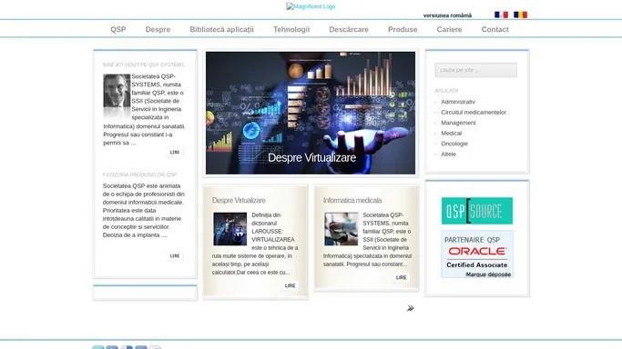Open Management application category
The width and height of the screenshot is (622, 349).
click(458, 123)
